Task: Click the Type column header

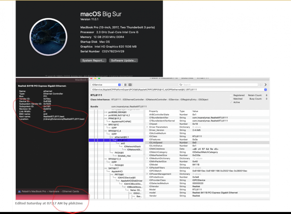Action: coord(182,111)
